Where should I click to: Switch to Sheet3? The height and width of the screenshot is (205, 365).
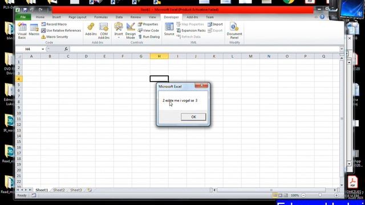pos(76,190)
